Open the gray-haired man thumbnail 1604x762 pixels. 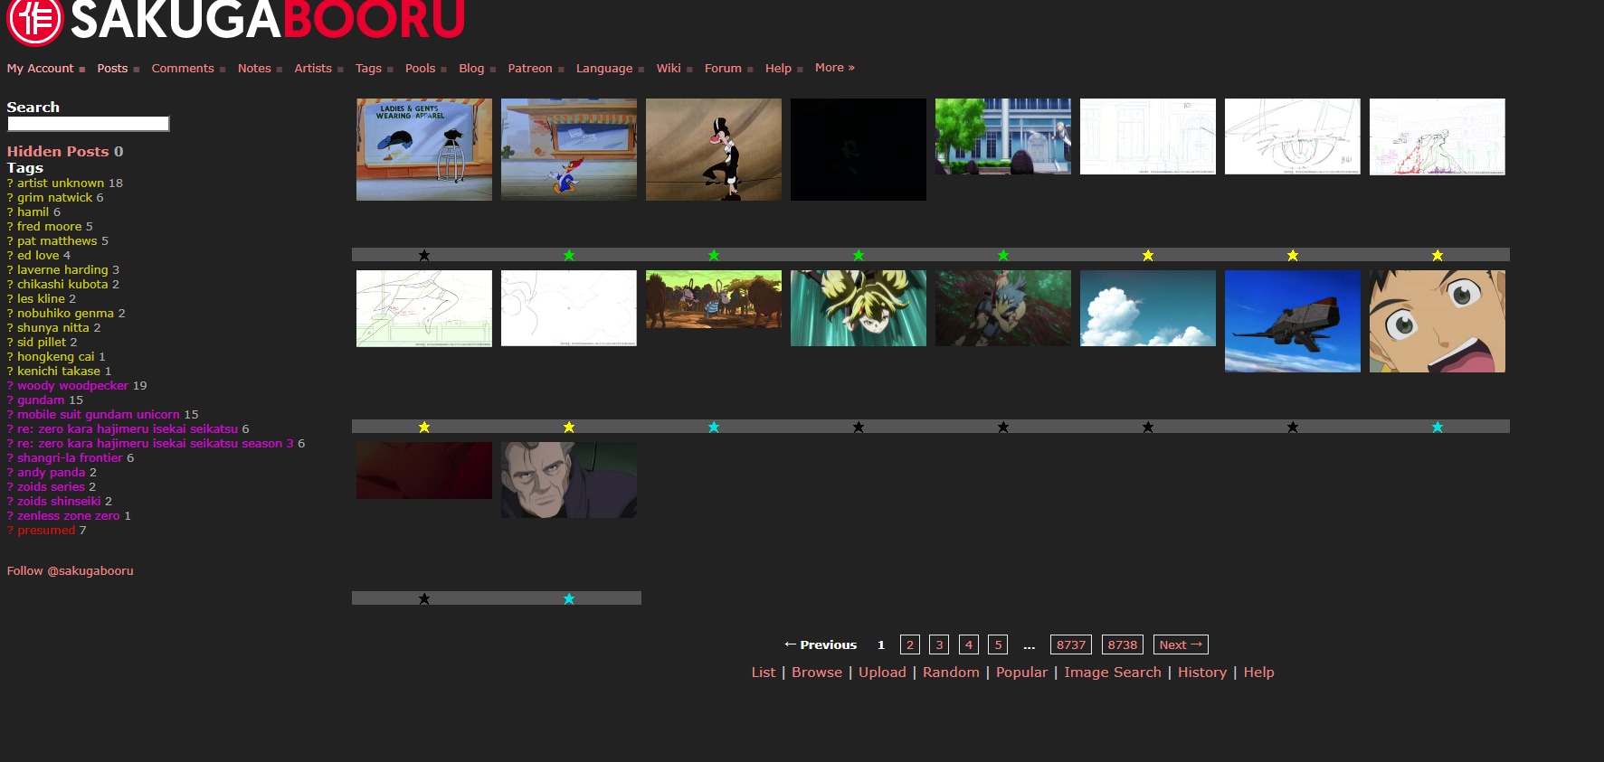tap(569, 480)
